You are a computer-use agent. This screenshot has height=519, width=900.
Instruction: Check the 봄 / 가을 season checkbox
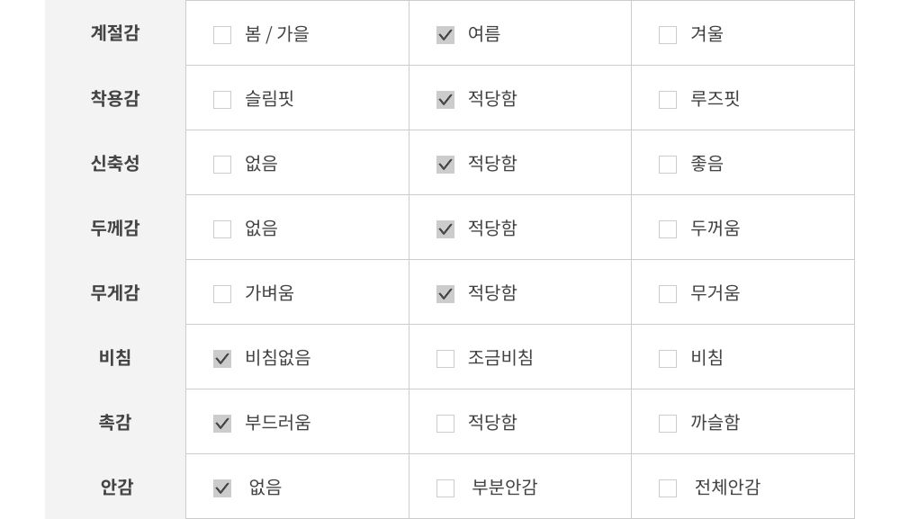[222, 35]
